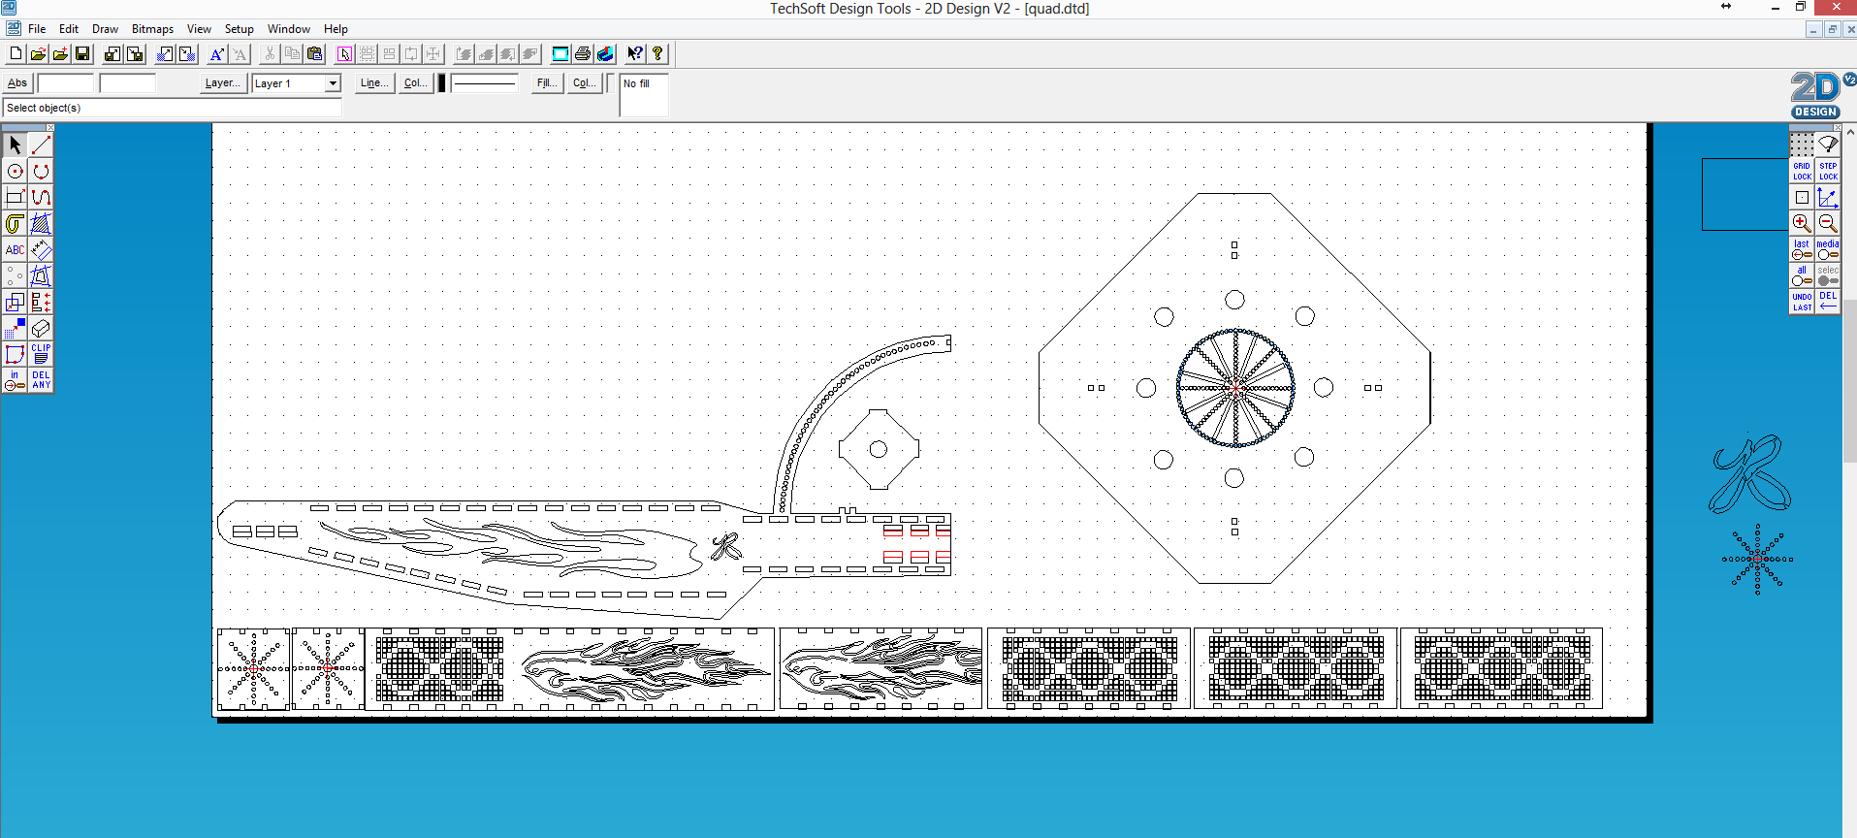Viewport: 1857px width, 838px height.
Task: Click the Paste clipboard icon
Action: (x=314, y=54)
